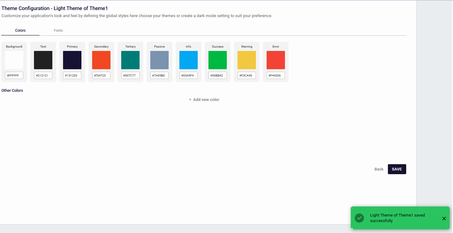
Task: Pick the Text color swatch
Action: click(x=43, y=60)
